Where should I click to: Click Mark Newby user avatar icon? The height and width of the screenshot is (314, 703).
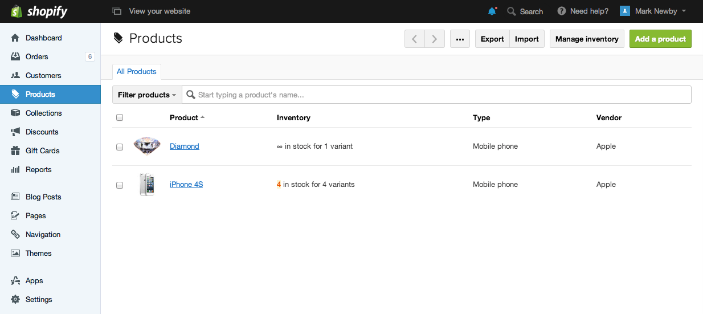pyautogui.click(x=625, y=11)
